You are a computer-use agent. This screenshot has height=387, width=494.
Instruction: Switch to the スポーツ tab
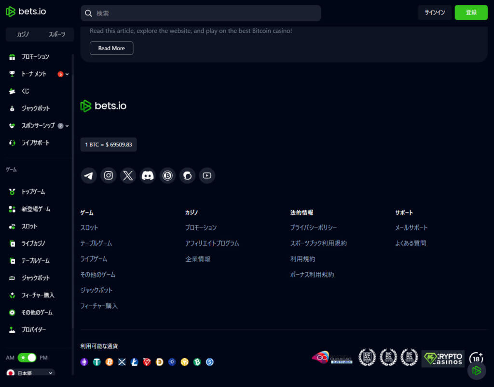pyautogui.click(x=57, y=34)
